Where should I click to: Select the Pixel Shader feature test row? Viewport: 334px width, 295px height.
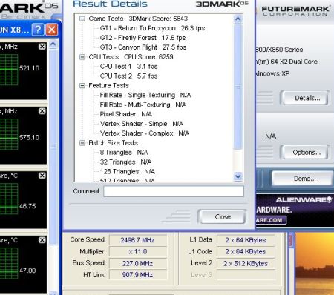click(x=126, y=114)
